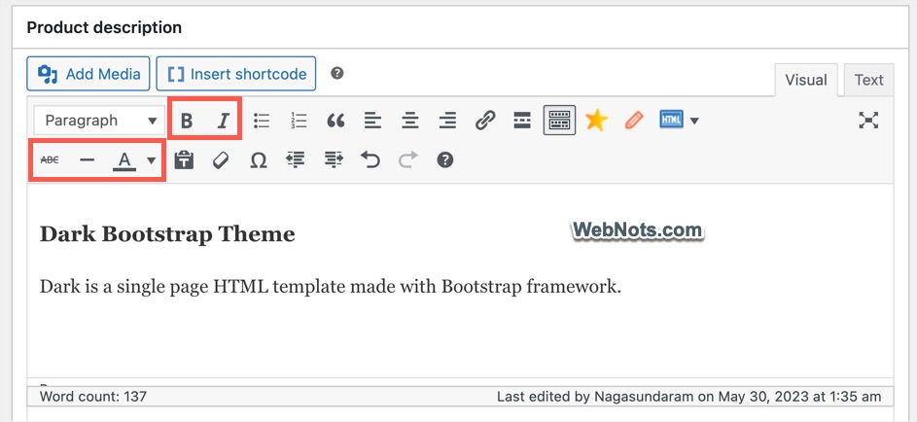Undo the last edit

pyautogui.click(x=370, y=159)
